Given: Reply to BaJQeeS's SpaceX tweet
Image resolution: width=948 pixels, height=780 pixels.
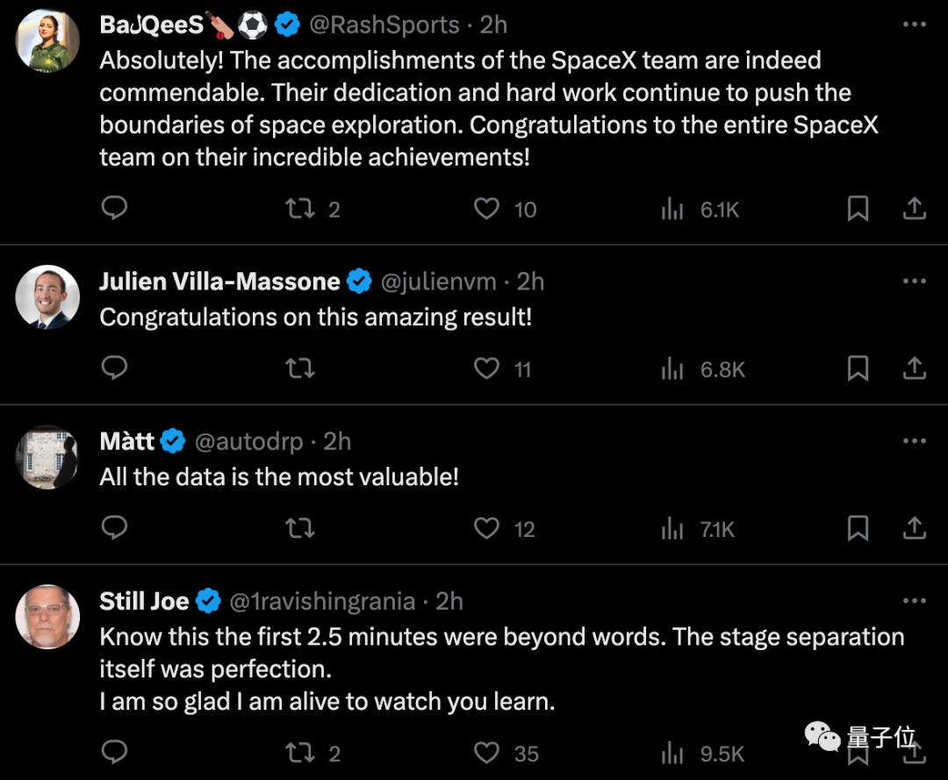Looking at the screenshot, I should pos(114,209).
